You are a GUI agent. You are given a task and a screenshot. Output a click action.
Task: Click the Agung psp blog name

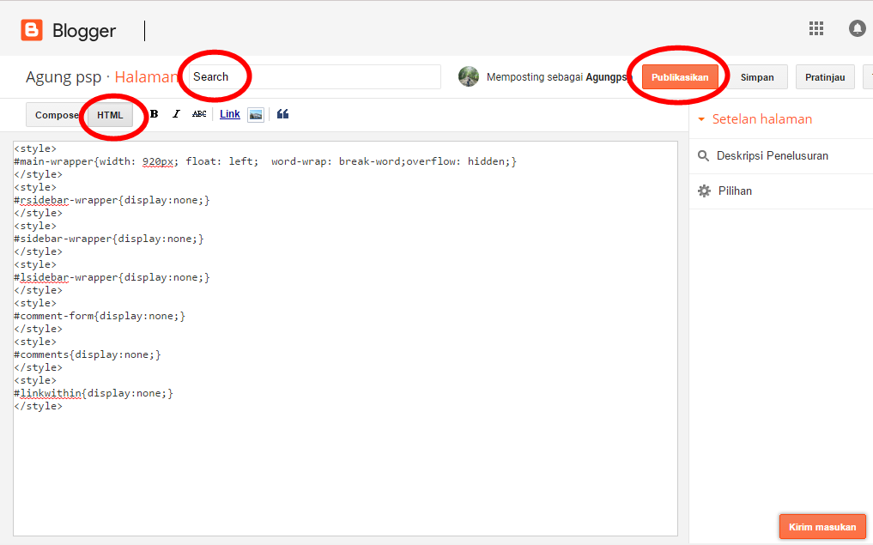pyautogui.click(x=64, y=77)
